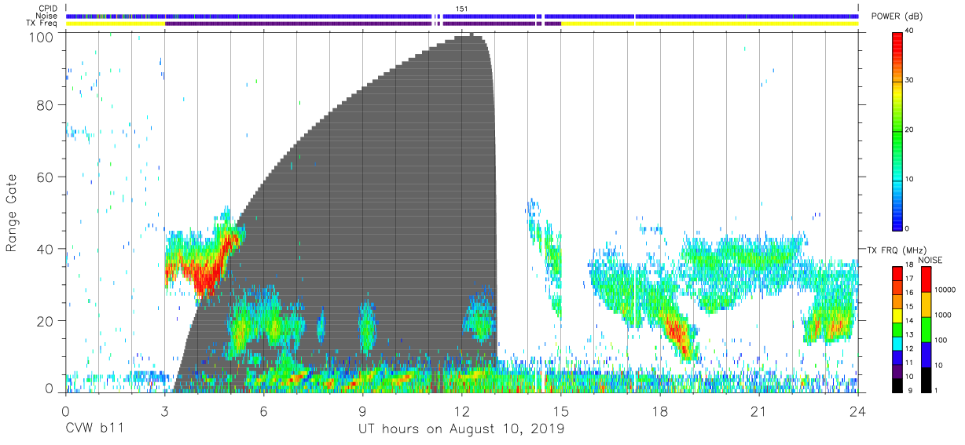The width and height of the screenshot is (965, 445).
Task: Click x-axis tick label '9'
Action: [362, 411]
